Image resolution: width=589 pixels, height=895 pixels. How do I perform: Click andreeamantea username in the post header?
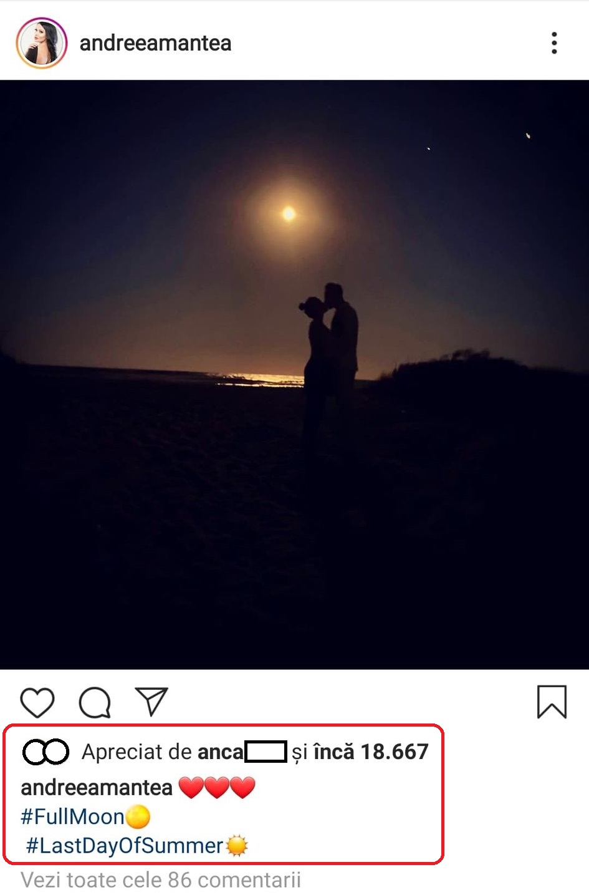[x=155, y=43]
